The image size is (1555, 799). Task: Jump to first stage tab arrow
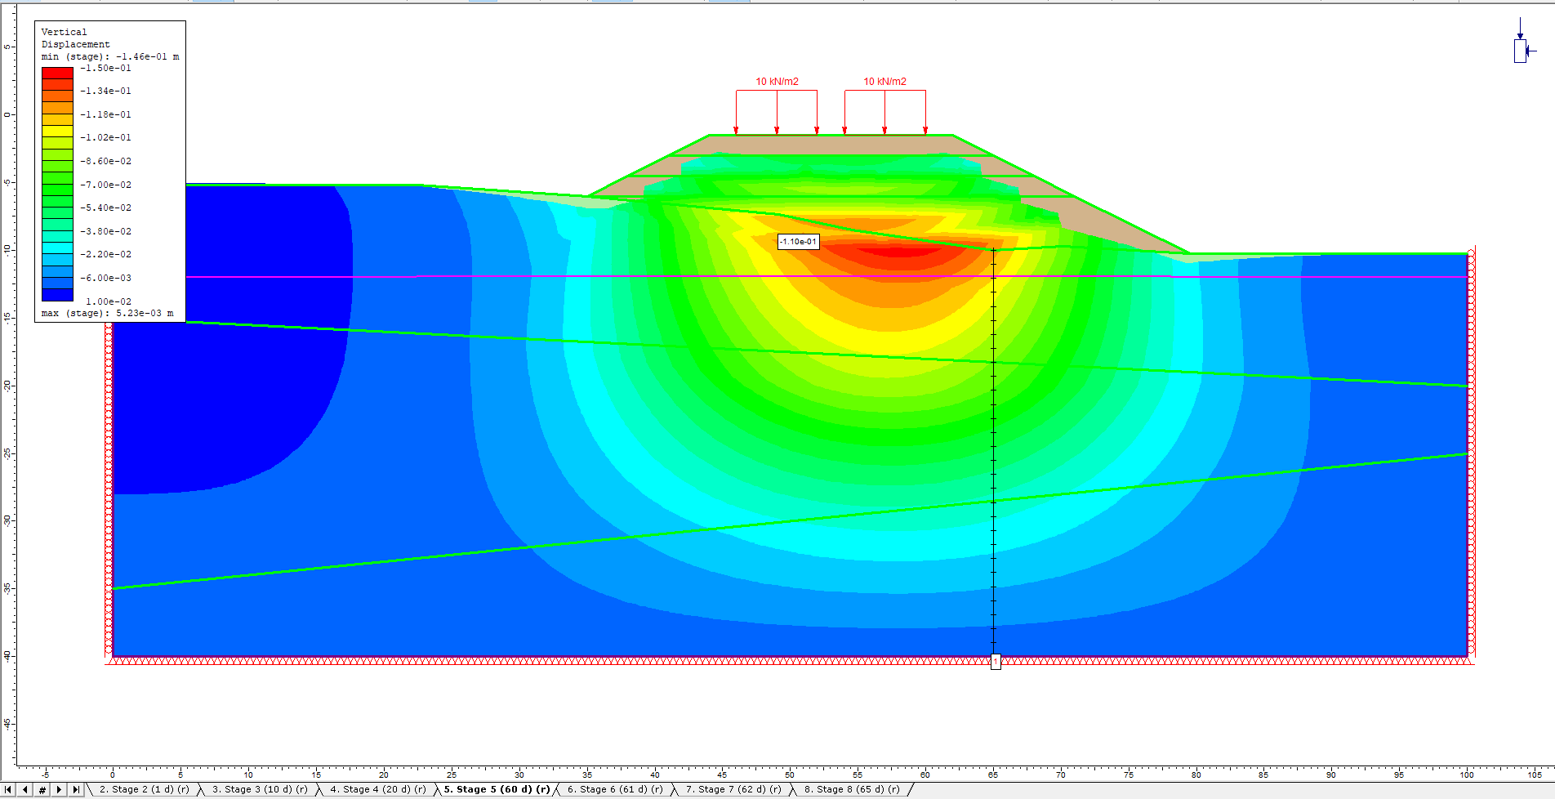click(9, 789)
